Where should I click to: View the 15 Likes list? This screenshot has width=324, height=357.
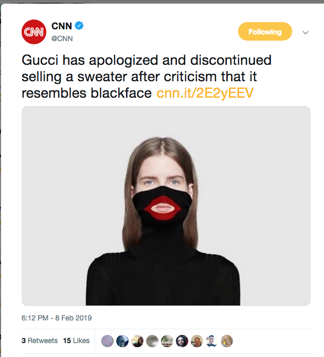click(76, 341)
